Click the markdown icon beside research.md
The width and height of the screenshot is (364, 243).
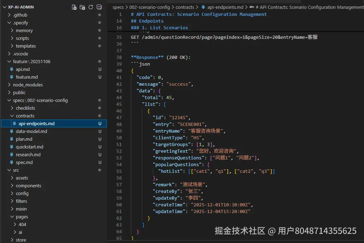[12, 155]
